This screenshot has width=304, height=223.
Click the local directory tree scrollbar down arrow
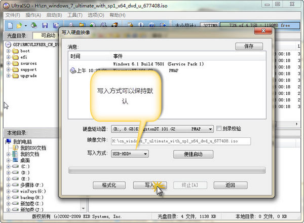(x=84, y=208)
